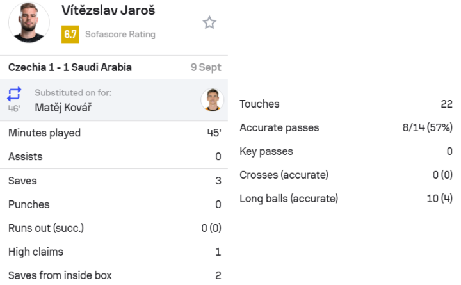Open player name Vítězslav Jaroš
This screenshot has height=285, width=461.
point(108,11)
